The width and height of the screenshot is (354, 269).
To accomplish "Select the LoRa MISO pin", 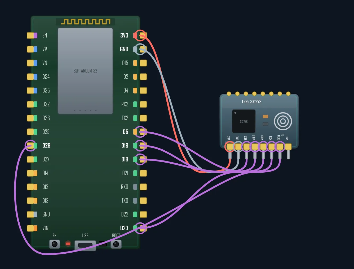I will (x=255, y=147).
